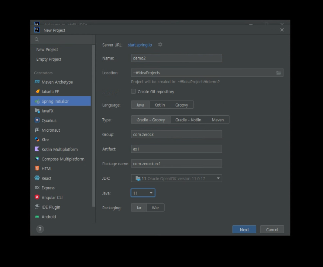Screen dimensions: 323x267
Task: Click the JavaFX generator icon
Action: coord(37,111)
